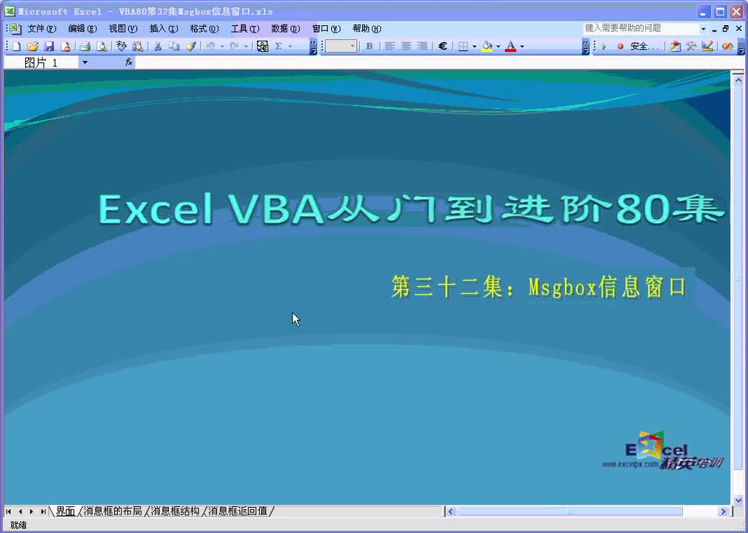Open the Research tool icon

[138, 46]
